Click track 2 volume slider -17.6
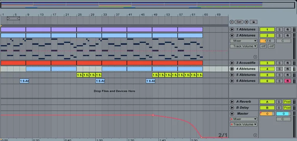 267,41
